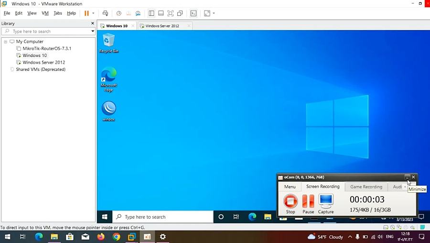The height and width of the screenshot is (243, 430).
Task: Expand the library search filter dropdown
Action: click(92, 32)
